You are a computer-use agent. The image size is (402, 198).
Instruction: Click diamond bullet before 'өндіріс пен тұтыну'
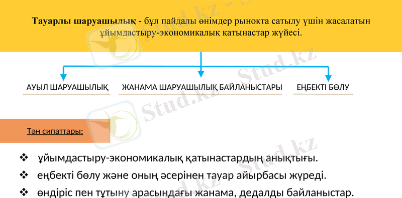point(24,192)
